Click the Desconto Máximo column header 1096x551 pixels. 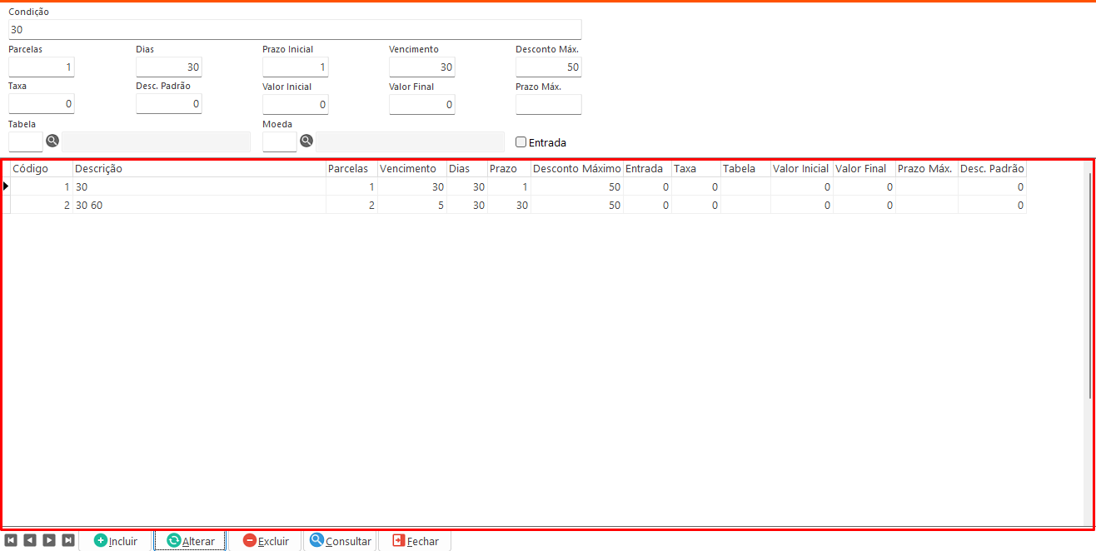576,169
